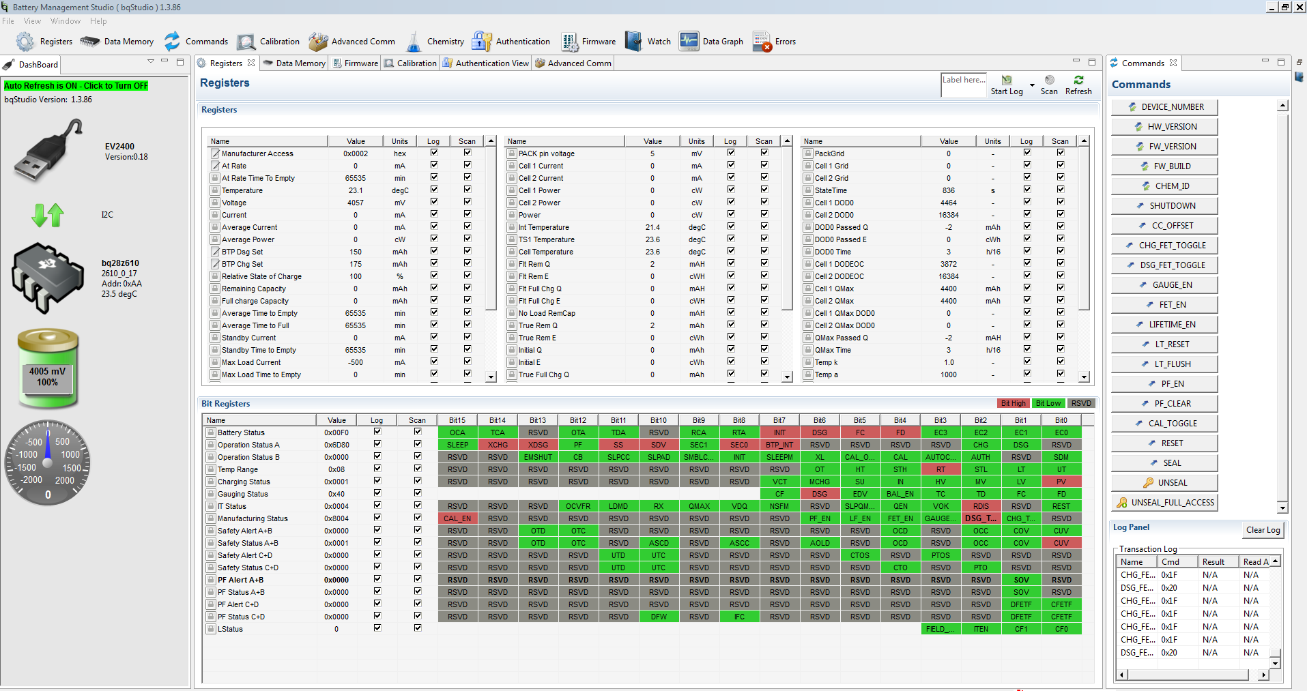Send the UNSEAL command
The height and width of the screenshot is (691, 1307).
[1164, 483]
